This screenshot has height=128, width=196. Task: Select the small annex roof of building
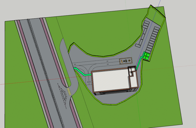(134, 80)
